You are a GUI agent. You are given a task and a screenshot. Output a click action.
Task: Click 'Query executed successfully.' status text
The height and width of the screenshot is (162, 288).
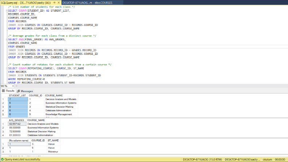(23, 159)
